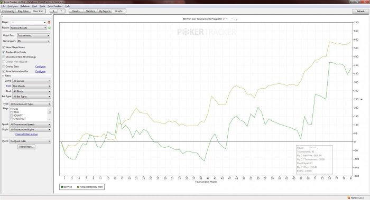Switch to the Statistics tab
This screenshot has height=200, width=370.
(x=90, y=11)
